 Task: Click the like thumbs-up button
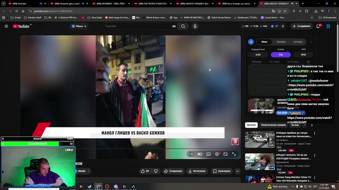(145, 171)
